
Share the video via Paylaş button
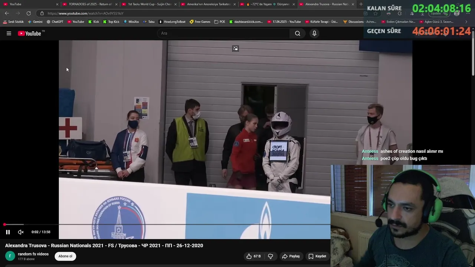coord(291,256)
